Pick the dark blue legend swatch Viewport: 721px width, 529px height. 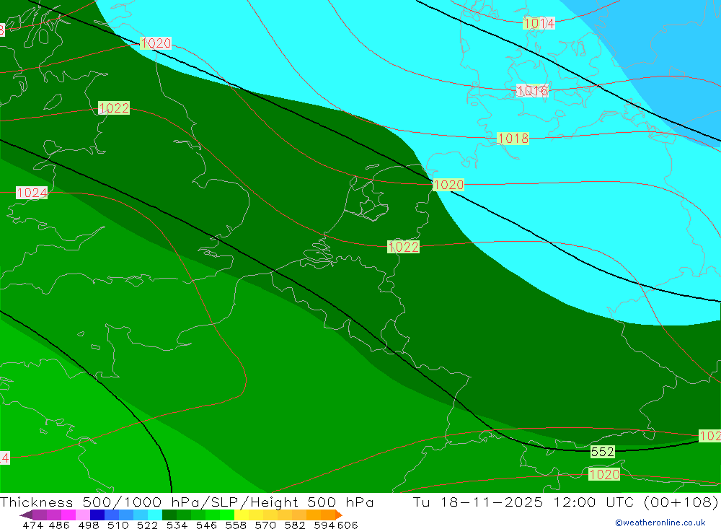(x=97, y=515)
